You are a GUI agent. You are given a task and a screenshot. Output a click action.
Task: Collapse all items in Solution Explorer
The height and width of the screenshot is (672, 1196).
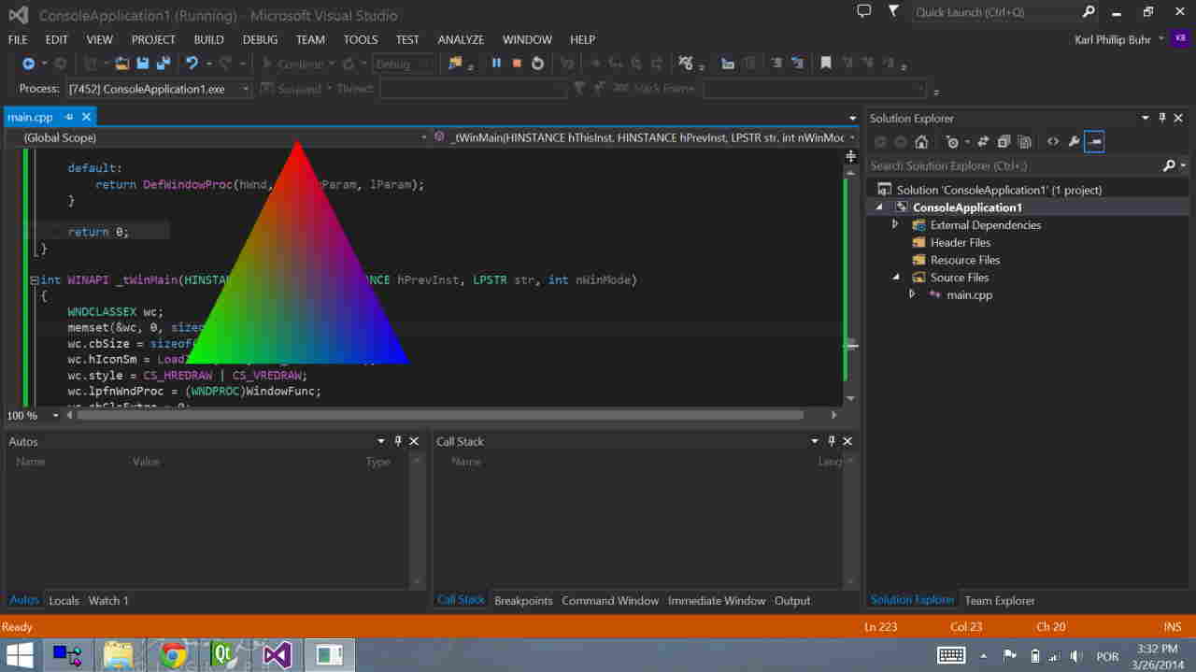1004,142
